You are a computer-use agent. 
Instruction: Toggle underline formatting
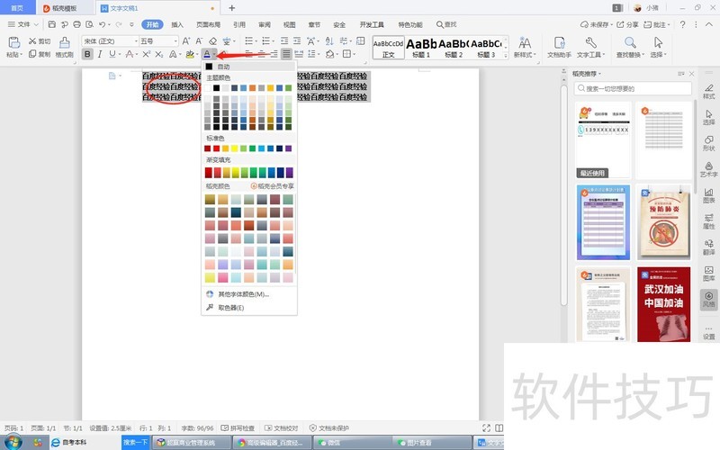coord(112,54)
